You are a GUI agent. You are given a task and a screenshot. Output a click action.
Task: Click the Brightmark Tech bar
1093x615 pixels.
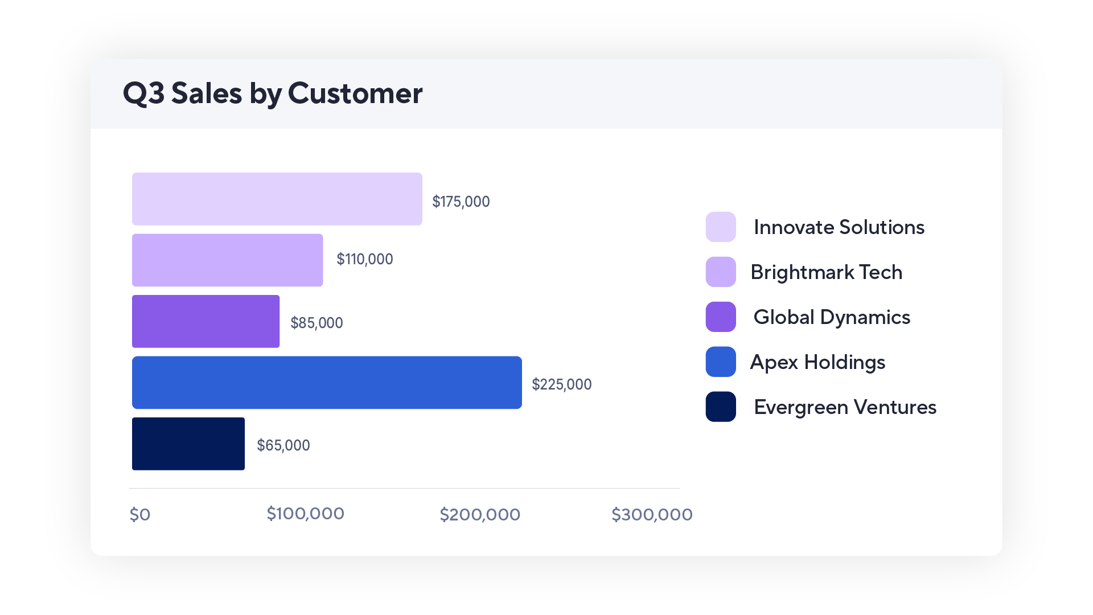(227, 259)
